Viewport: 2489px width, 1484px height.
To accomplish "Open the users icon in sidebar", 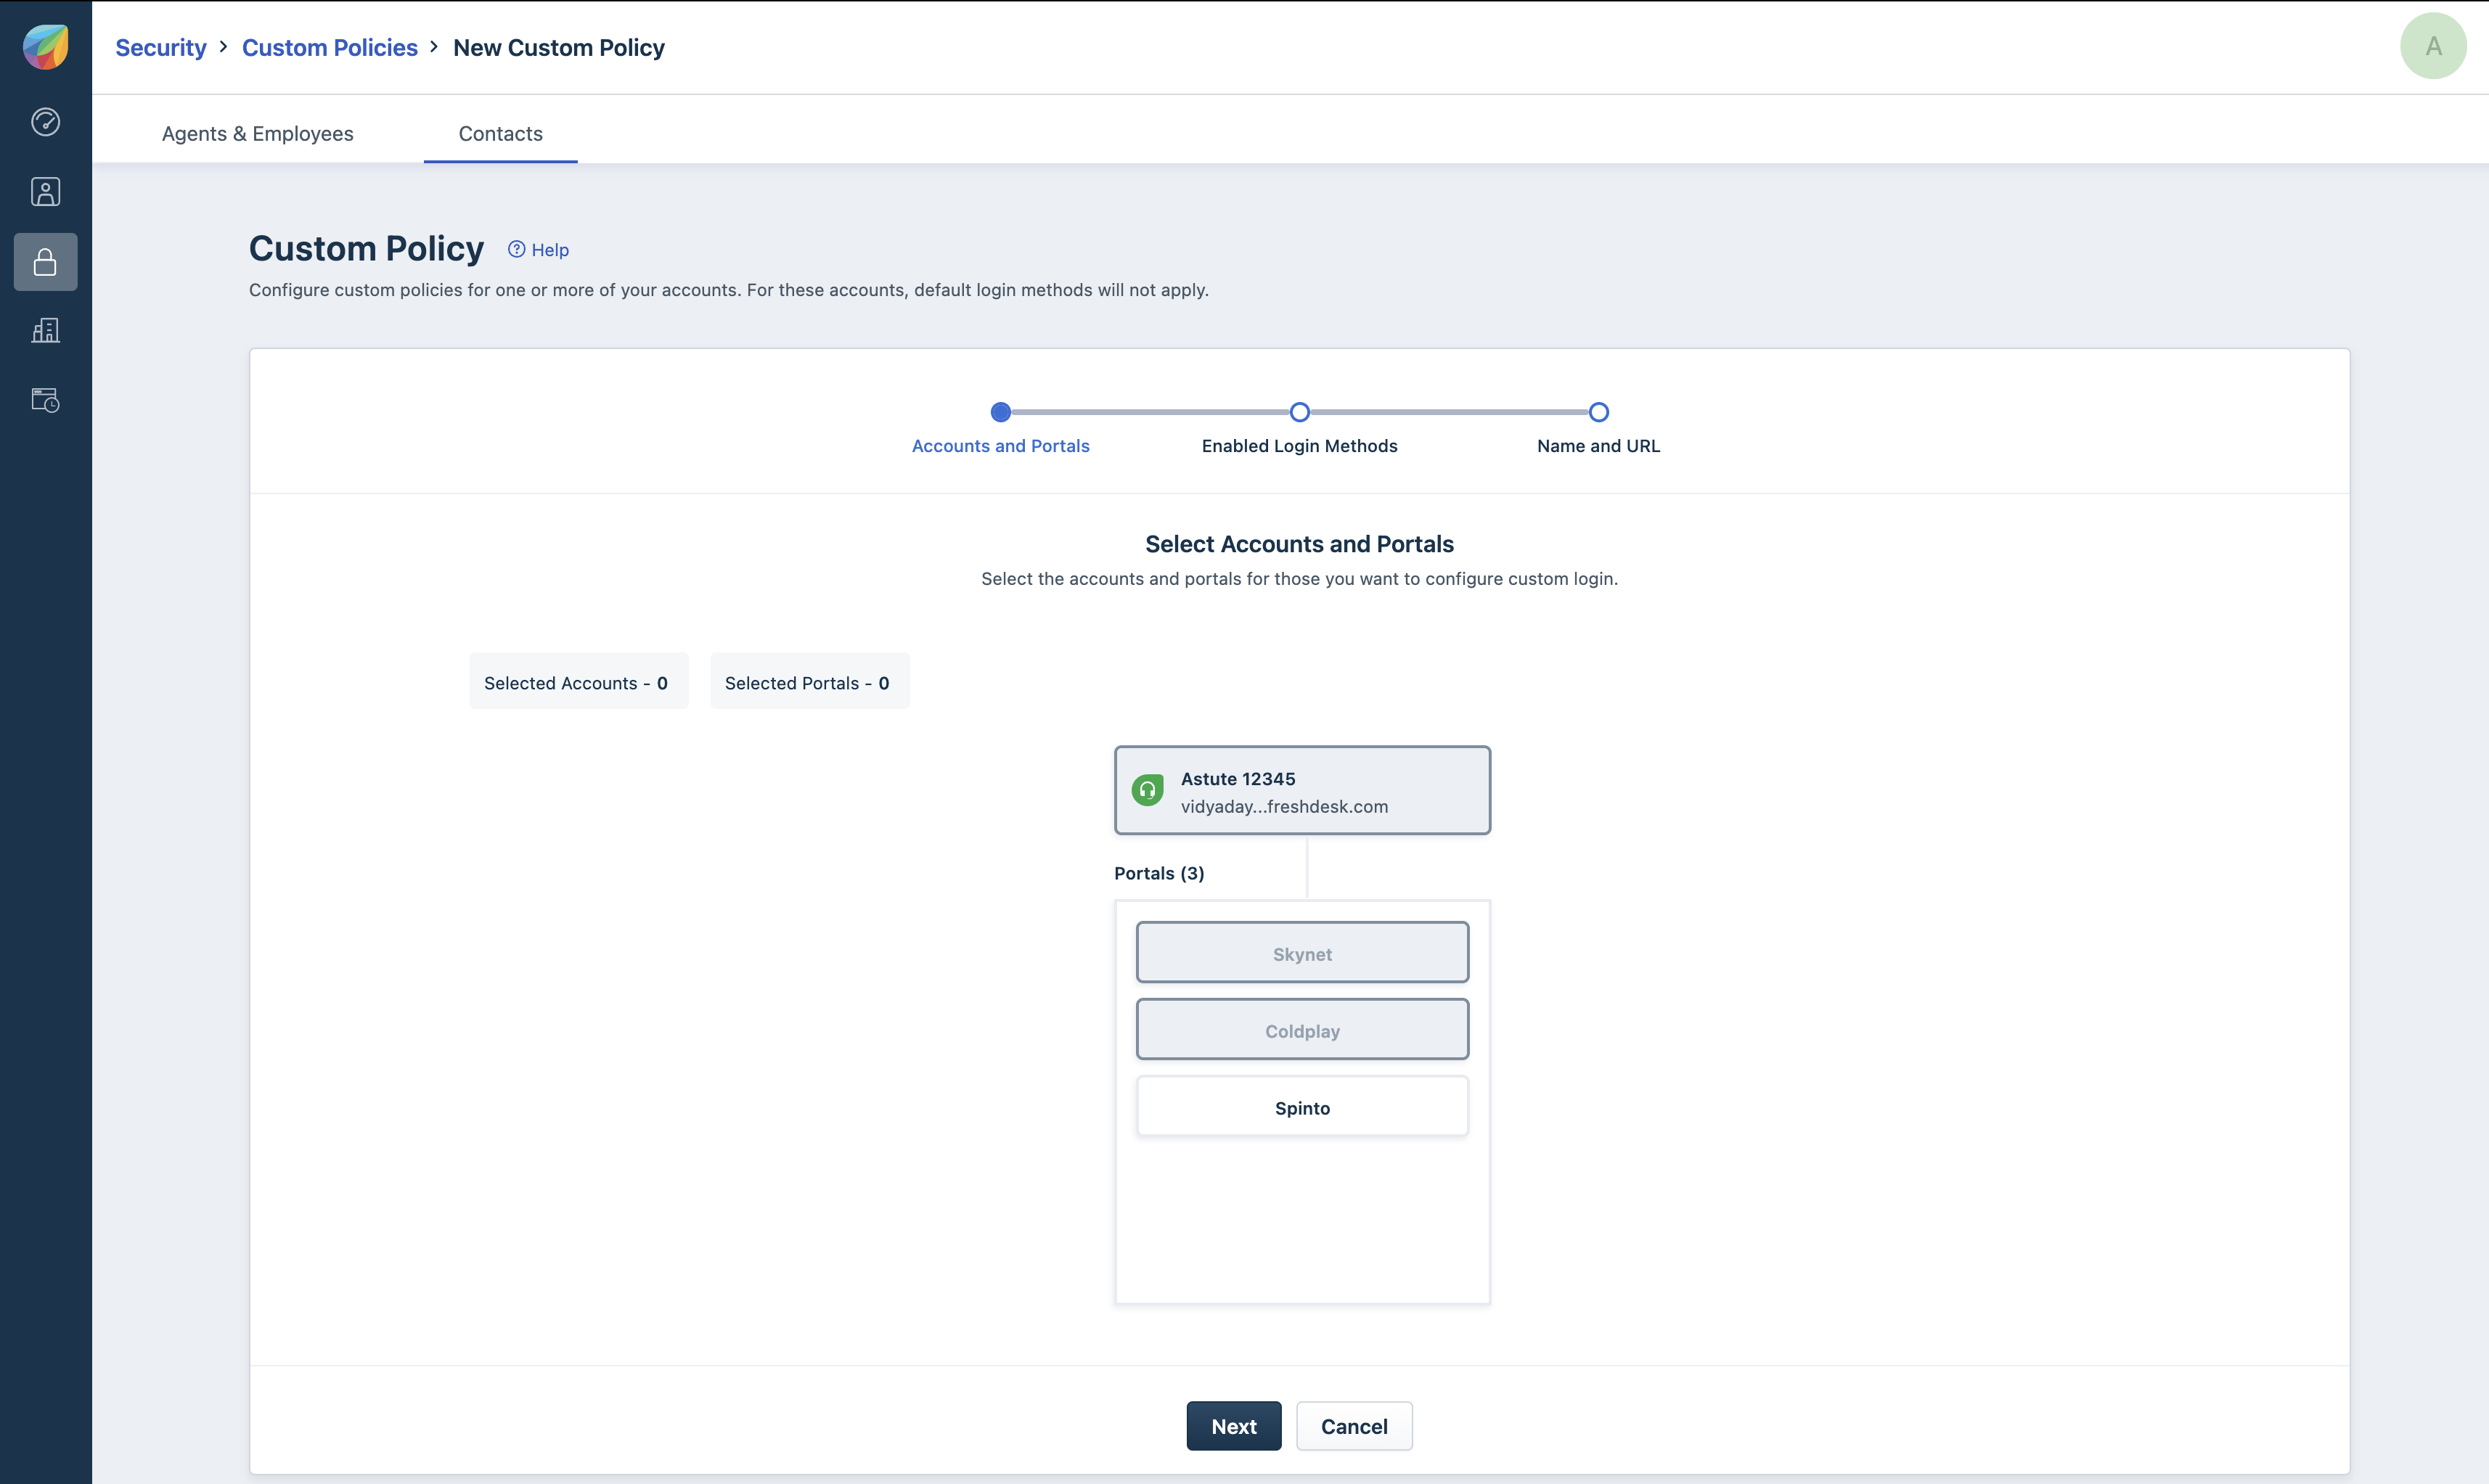I will 46,192.
